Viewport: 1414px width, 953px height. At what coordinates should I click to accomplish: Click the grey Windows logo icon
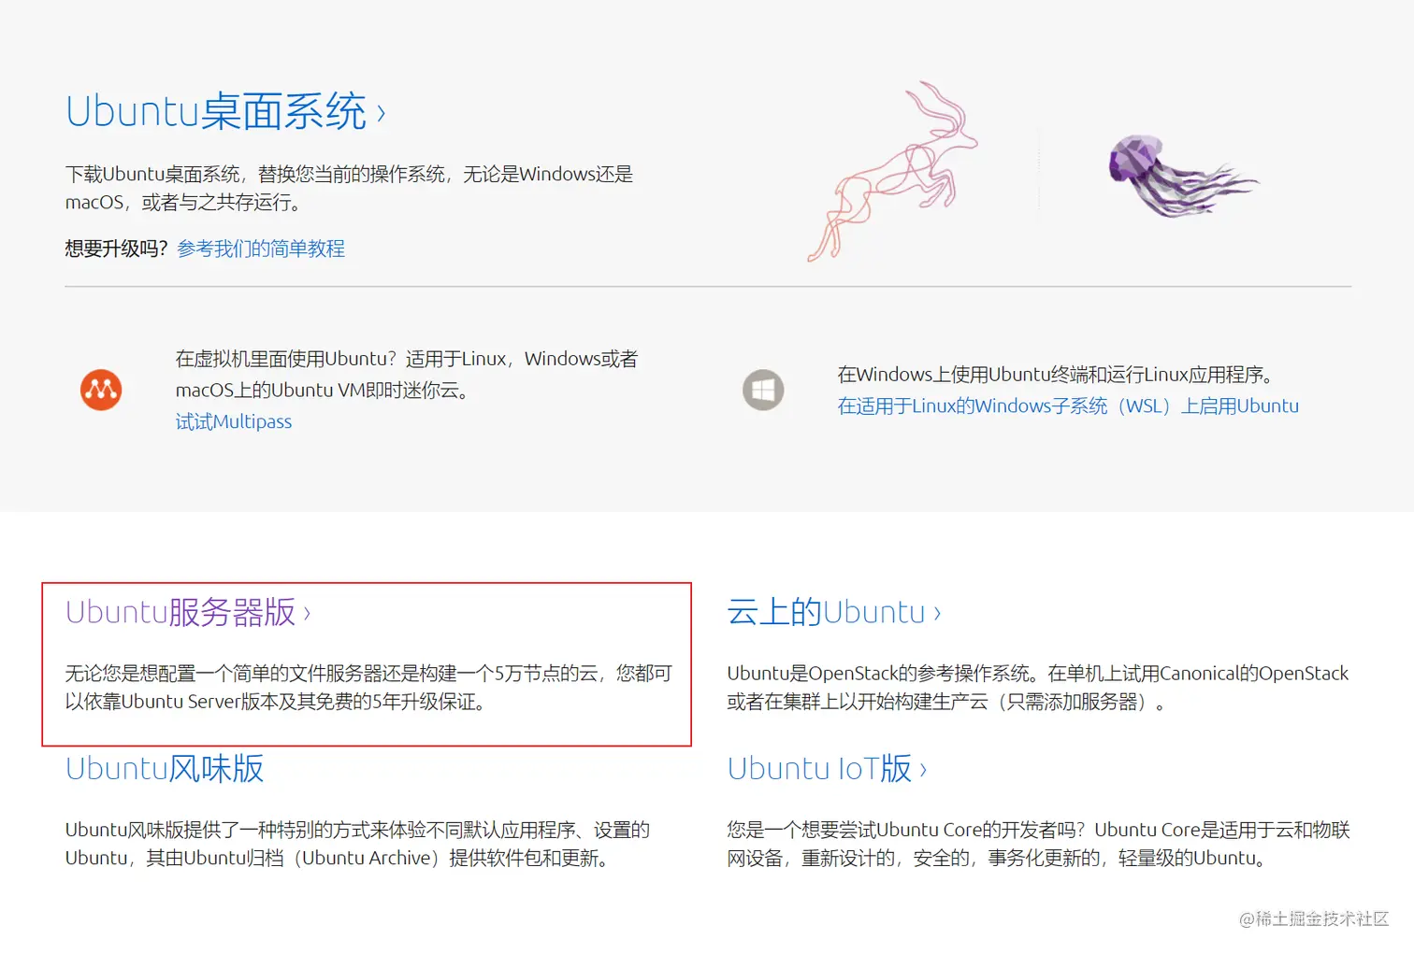(763, 390)
